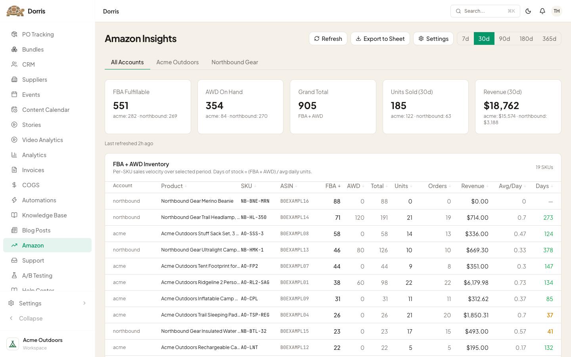The width and height of the screenshot is (571, 357).
Task: Switch period to 180d
Action: (x=526, y=38)
